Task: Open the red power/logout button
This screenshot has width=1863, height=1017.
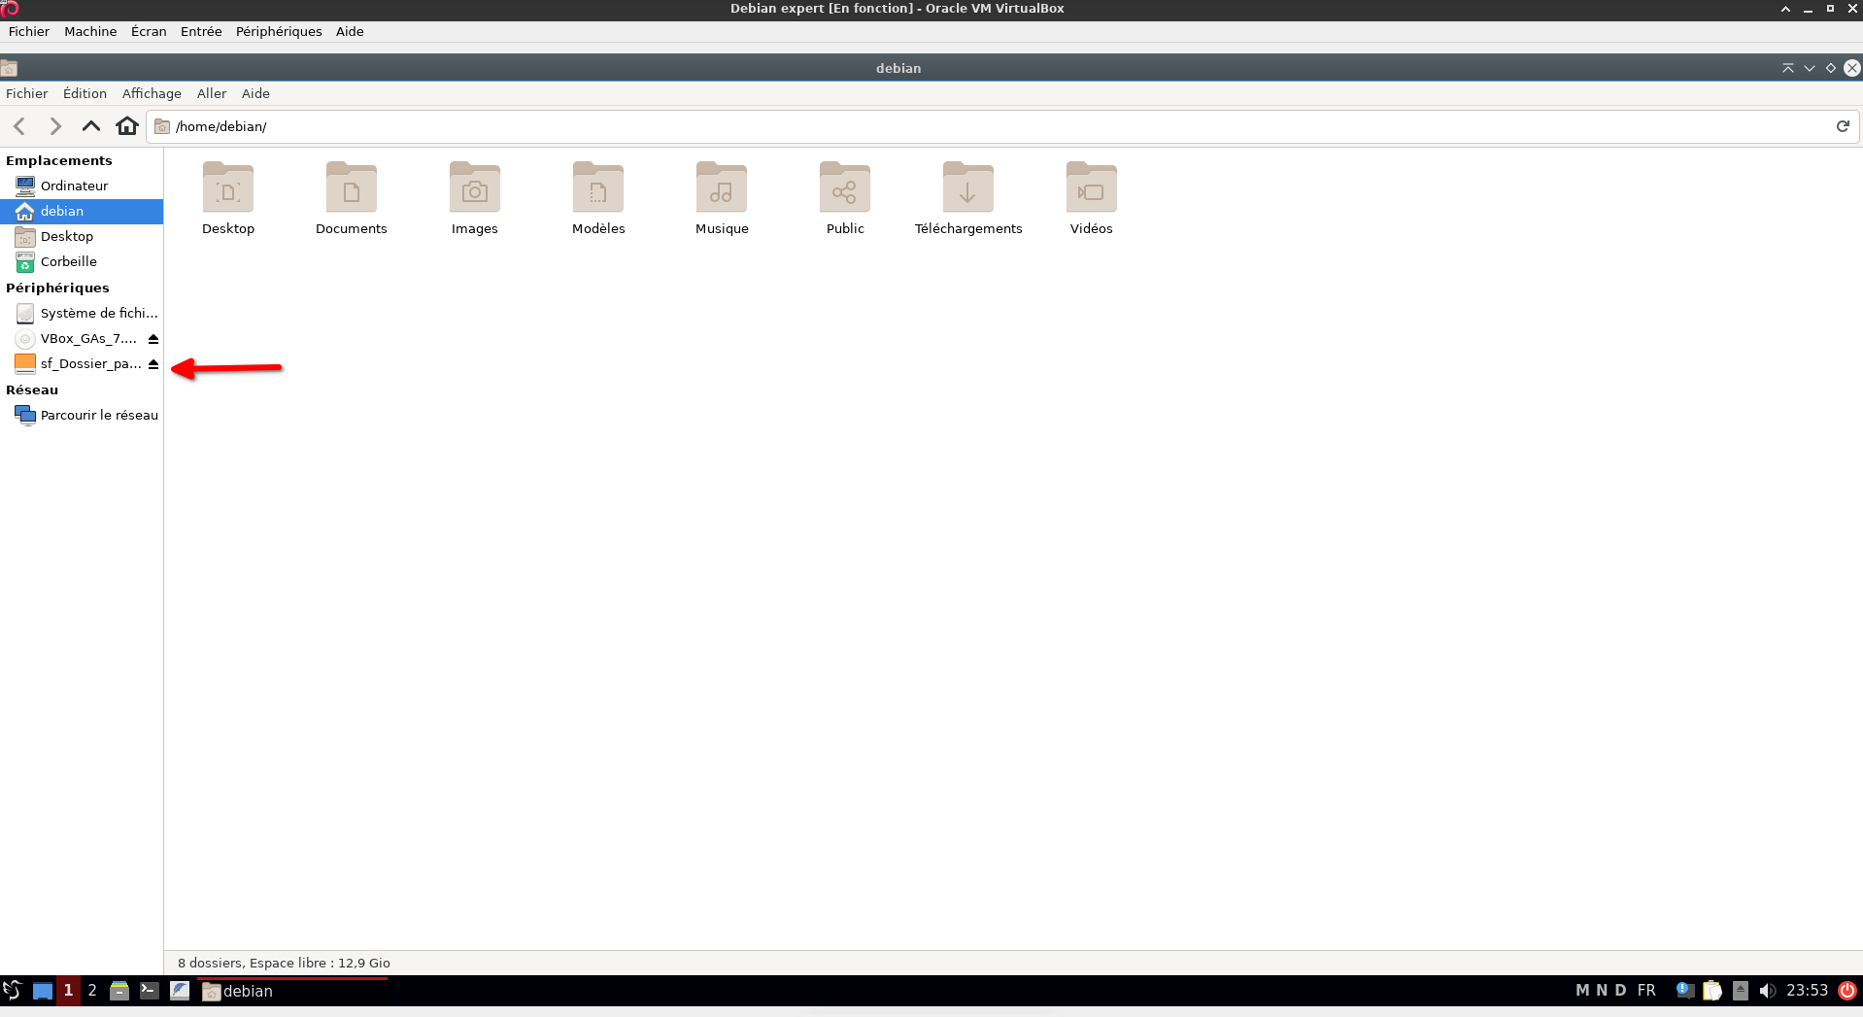Action: pos(1847,991)
